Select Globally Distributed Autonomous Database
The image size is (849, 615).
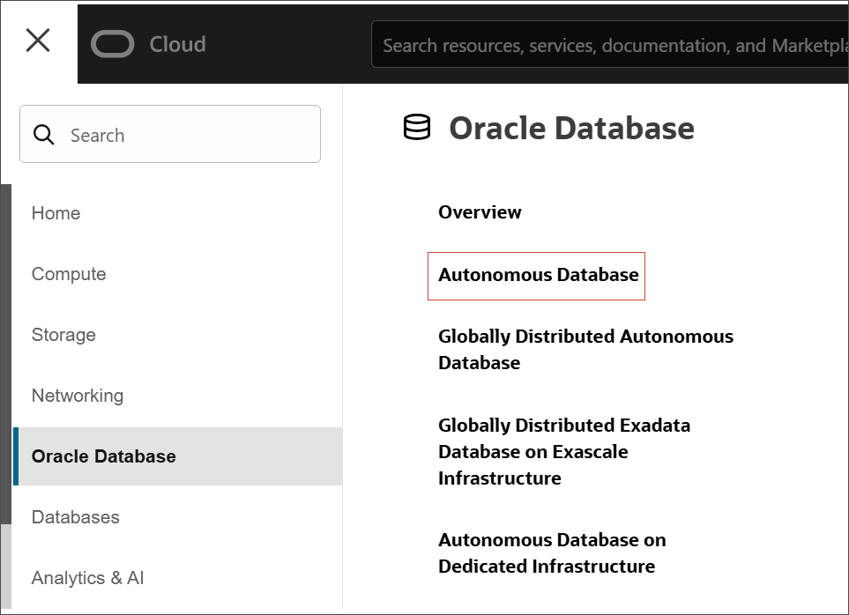585,350
